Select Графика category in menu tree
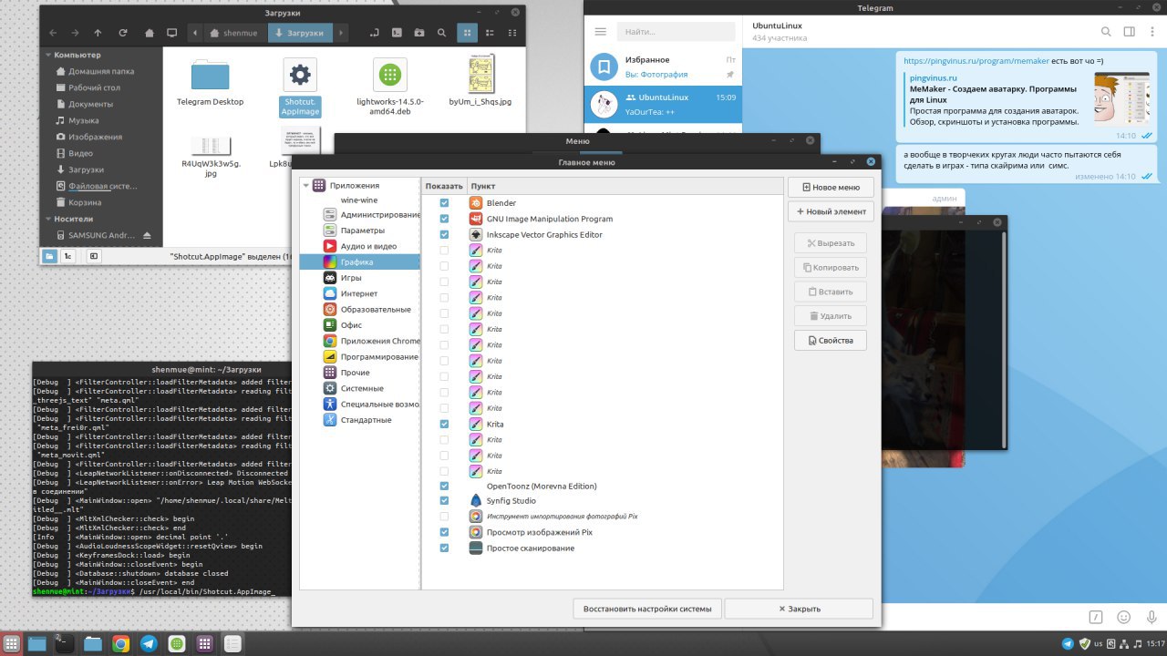Image resolution: width=1167 pixels, height=656 pixels. [361, 262]
